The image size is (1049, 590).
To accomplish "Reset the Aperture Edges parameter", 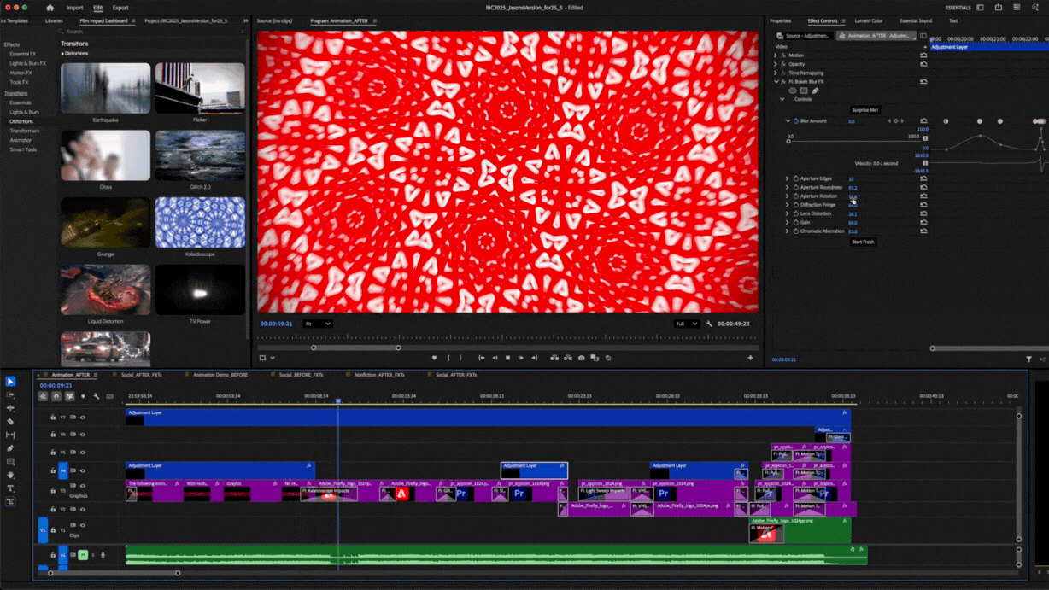I will (923, 178).
